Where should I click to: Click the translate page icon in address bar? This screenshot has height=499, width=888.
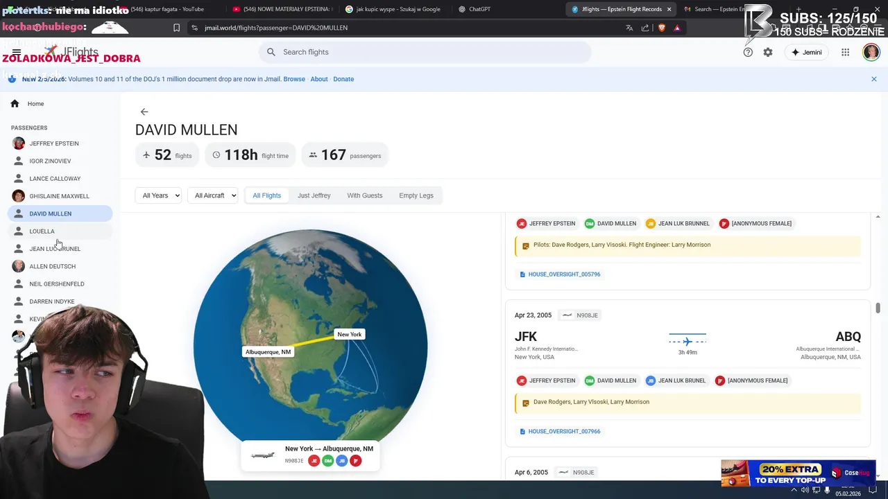(x=629, y=28)
